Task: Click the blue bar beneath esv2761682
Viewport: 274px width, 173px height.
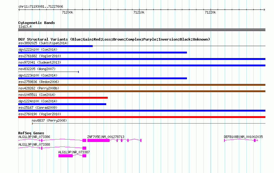Action: (x=142, y=59)
